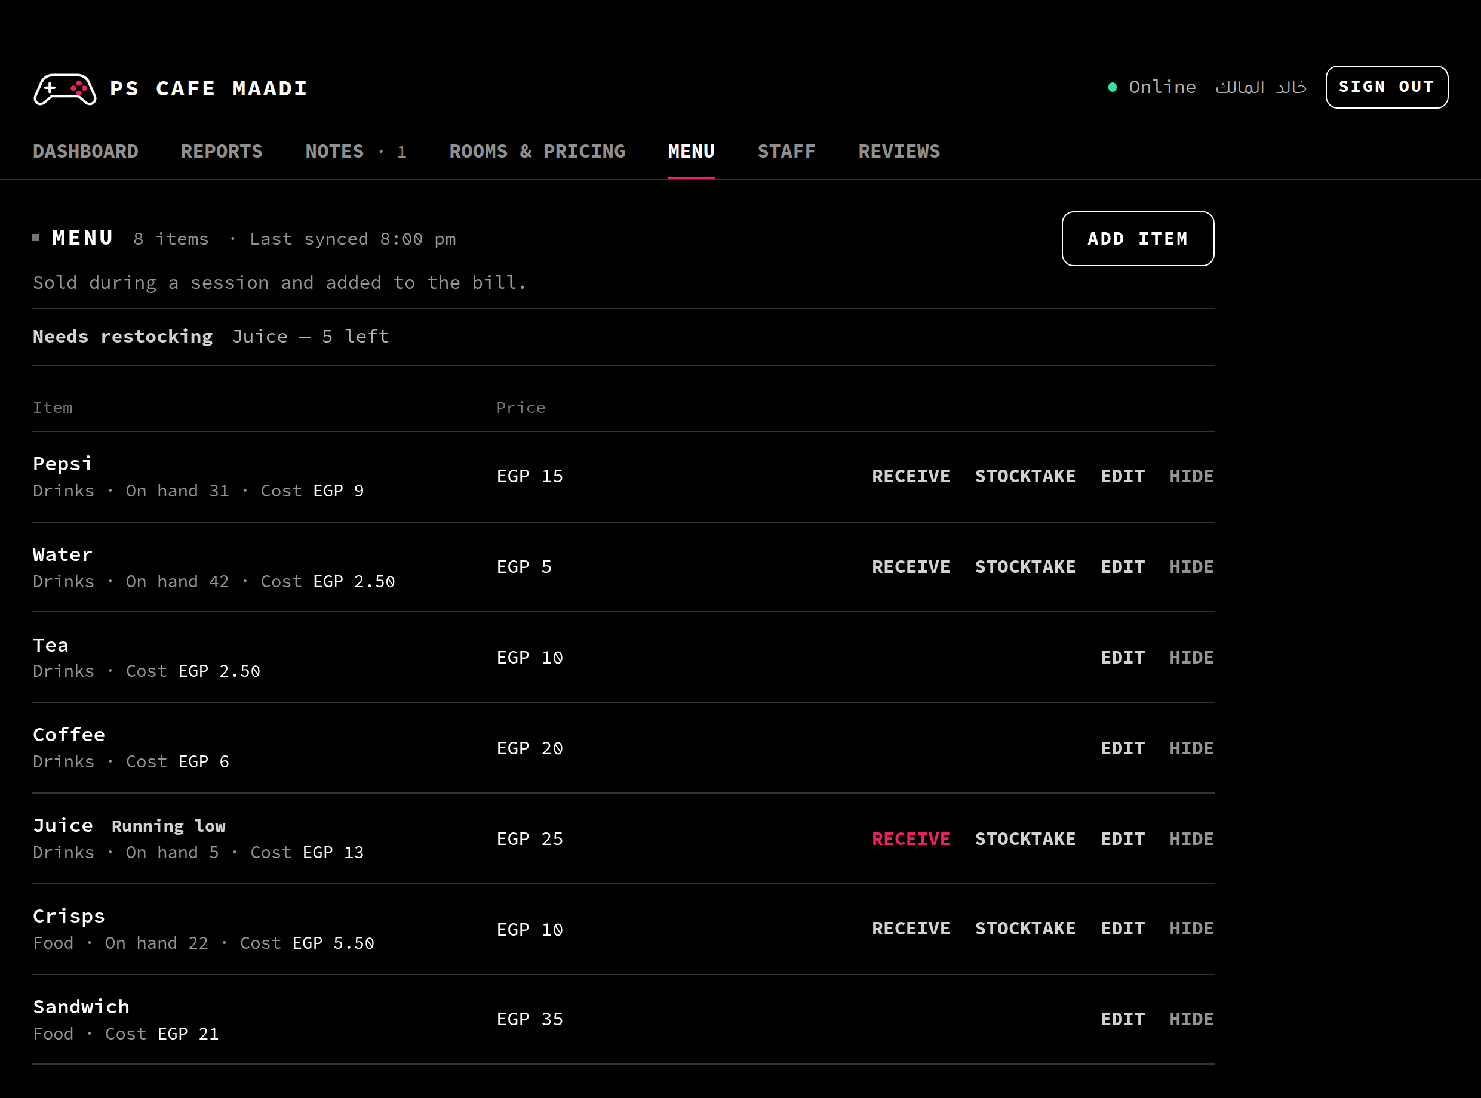Click the Sandwich price EGP 35

[530, 1020]
